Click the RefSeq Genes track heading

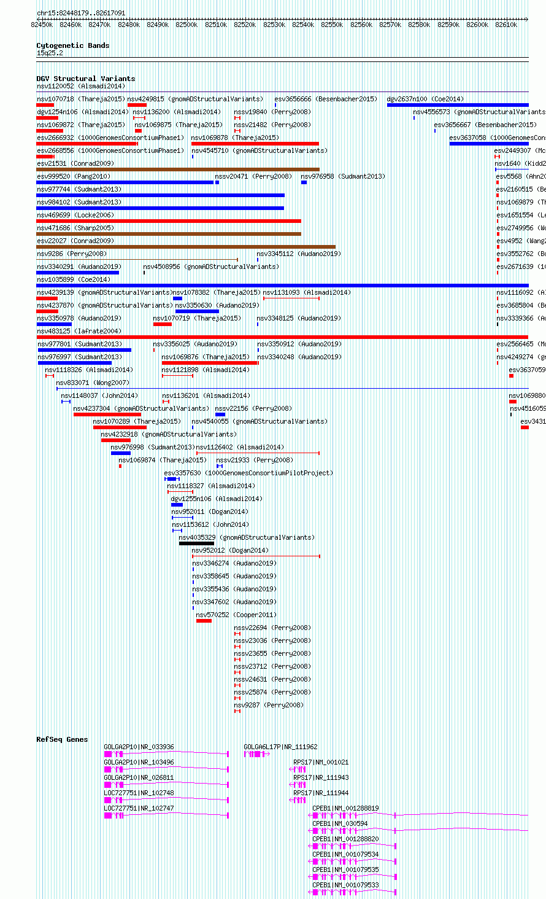(x=62, y=739)
